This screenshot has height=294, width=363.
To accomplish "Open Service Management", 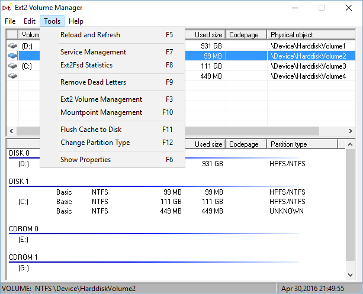I will point(113,52).
